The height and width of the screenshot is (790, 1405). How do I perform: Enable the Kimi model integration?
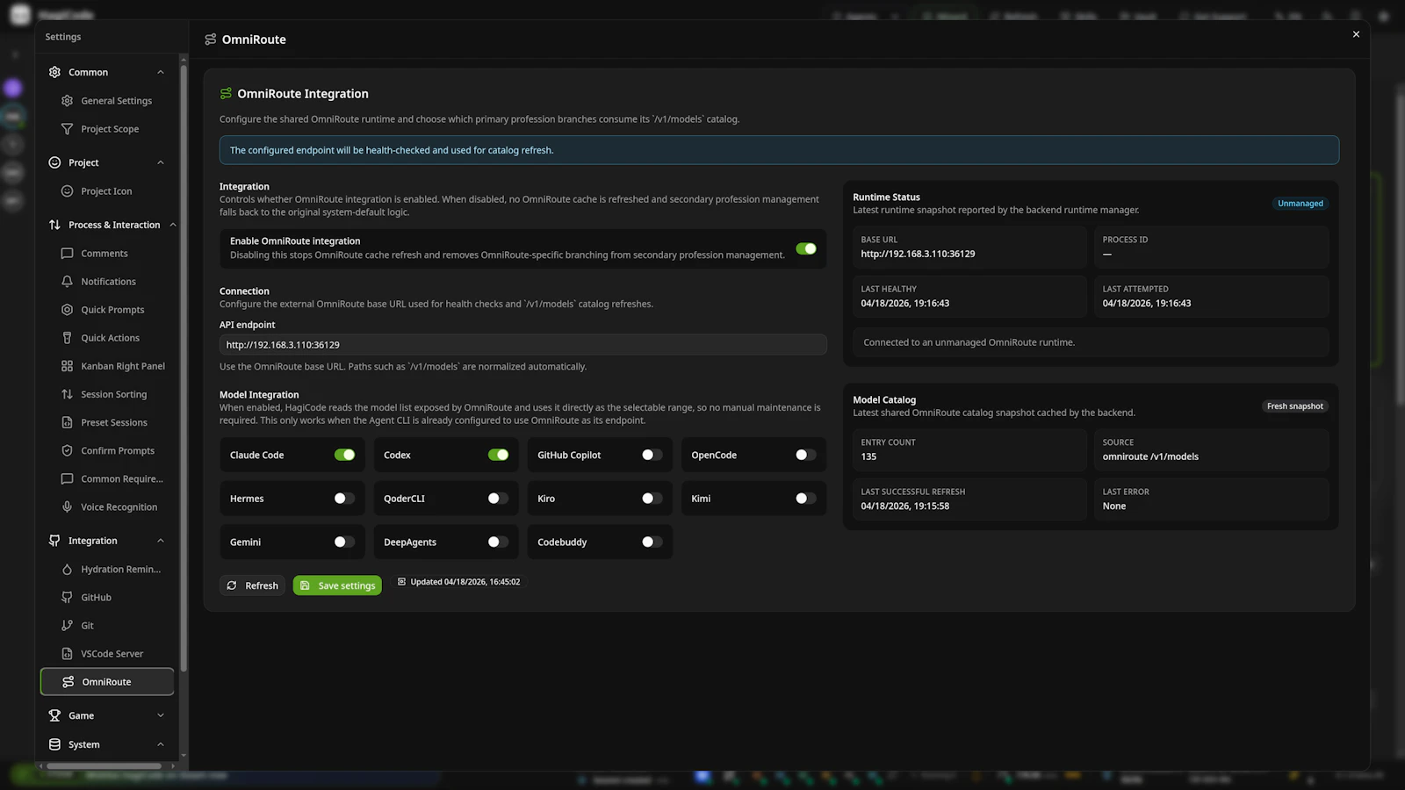803,498
